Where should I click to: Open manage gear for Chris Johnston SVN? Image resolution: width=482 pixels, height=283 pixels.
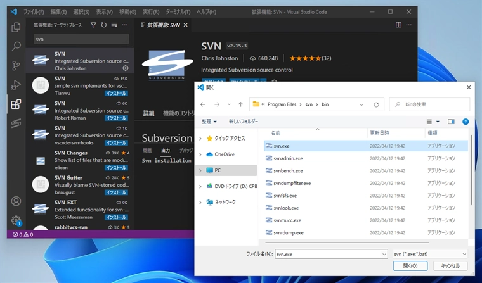click(126, 68)
